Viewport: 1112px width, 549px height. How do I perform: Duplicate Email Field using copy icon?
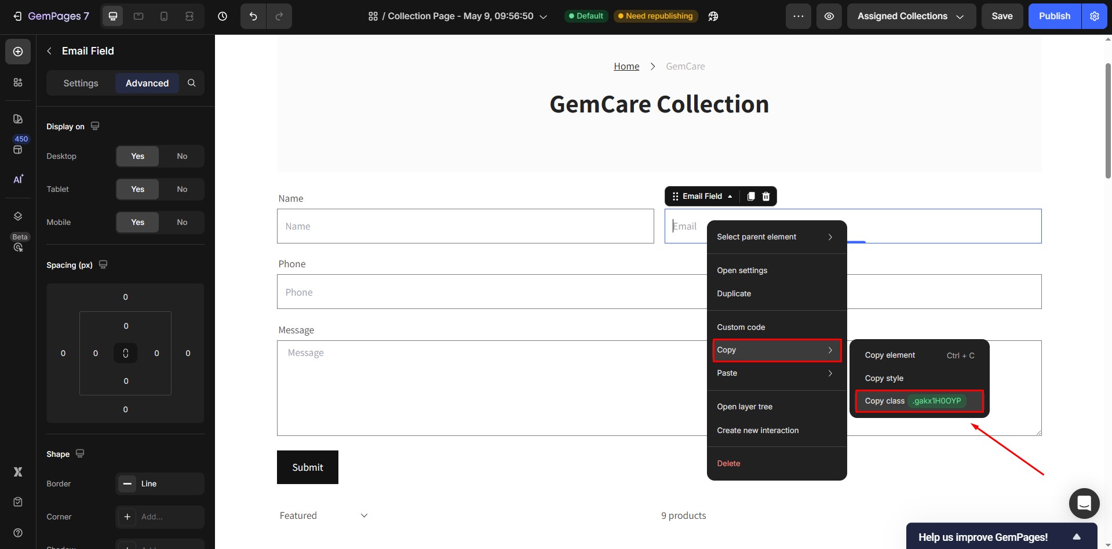[751, 197]
